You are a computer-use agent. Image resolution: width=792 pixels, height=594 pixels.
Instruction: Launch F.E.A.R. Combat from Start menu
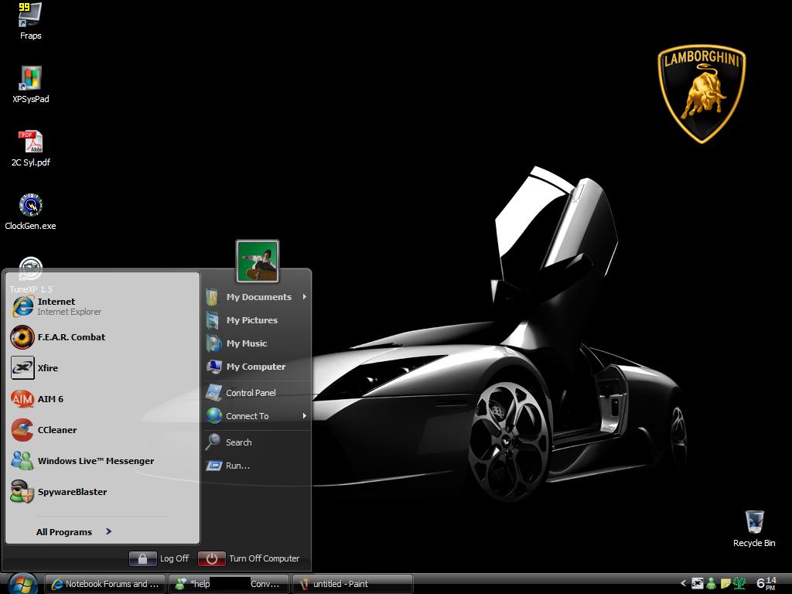click(x=71, y=337)
